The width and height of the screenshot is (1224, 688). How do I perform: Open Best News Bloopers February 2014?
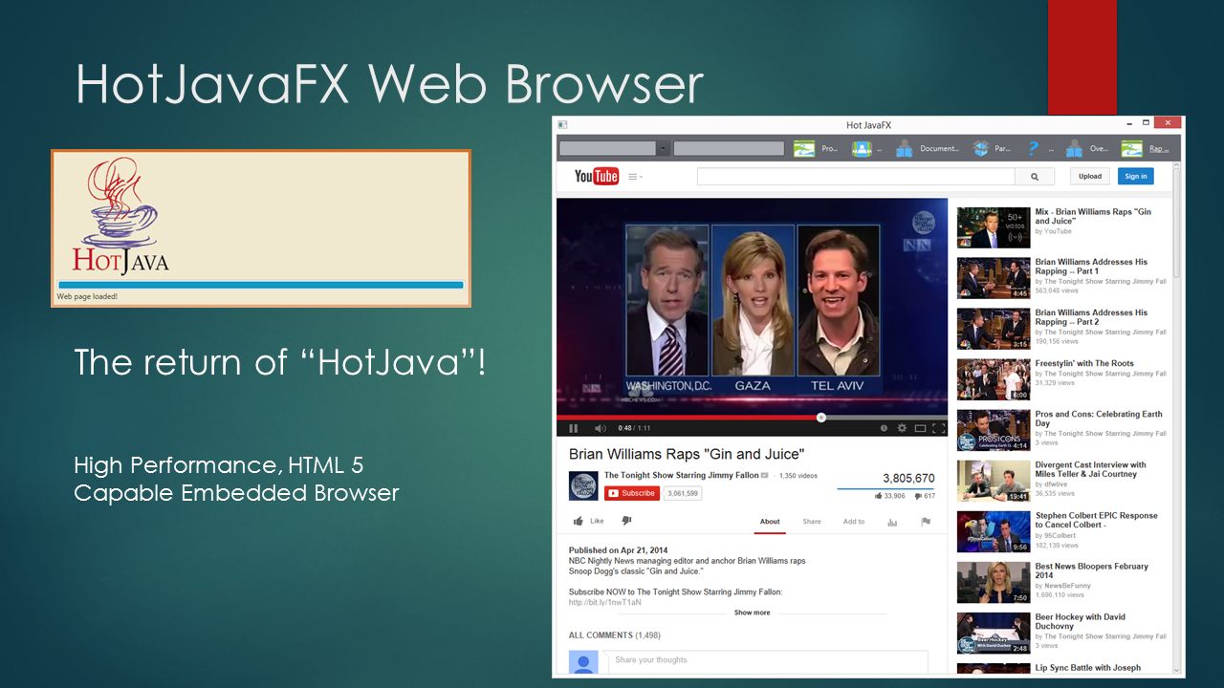tap(1091, 570)
